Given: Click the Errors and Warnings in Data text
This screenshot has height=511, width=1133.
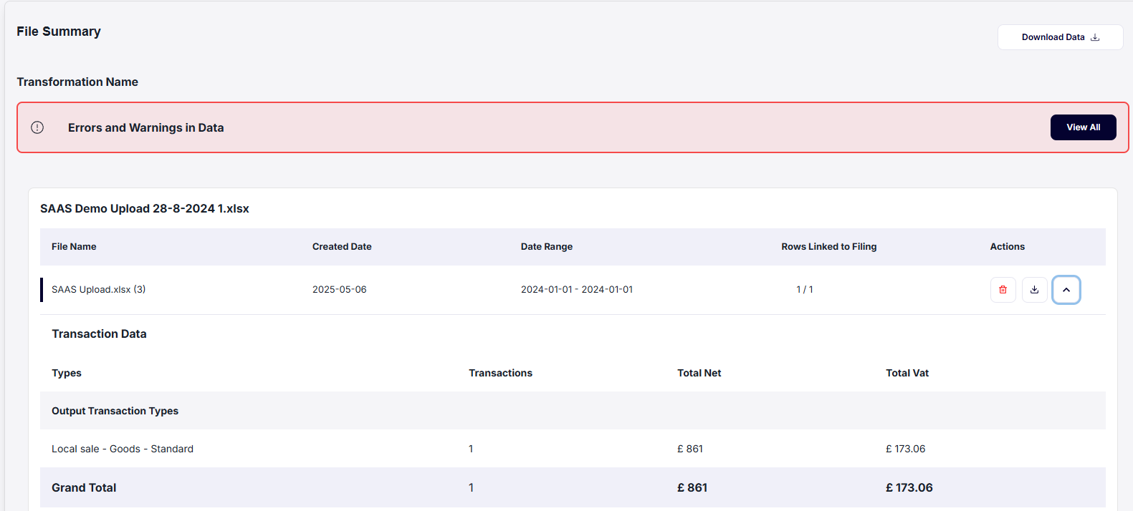Looking at the screenshot, I should pos(145,128).
